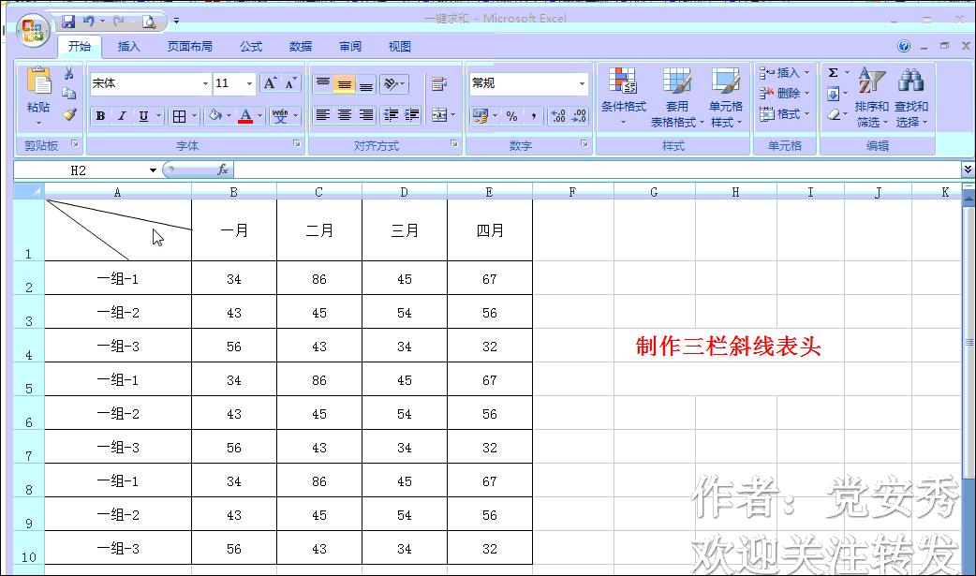This screenshot has height=576, width=976.
Task: Open 套用表格格式 table styles
Action: coord(676,96)
